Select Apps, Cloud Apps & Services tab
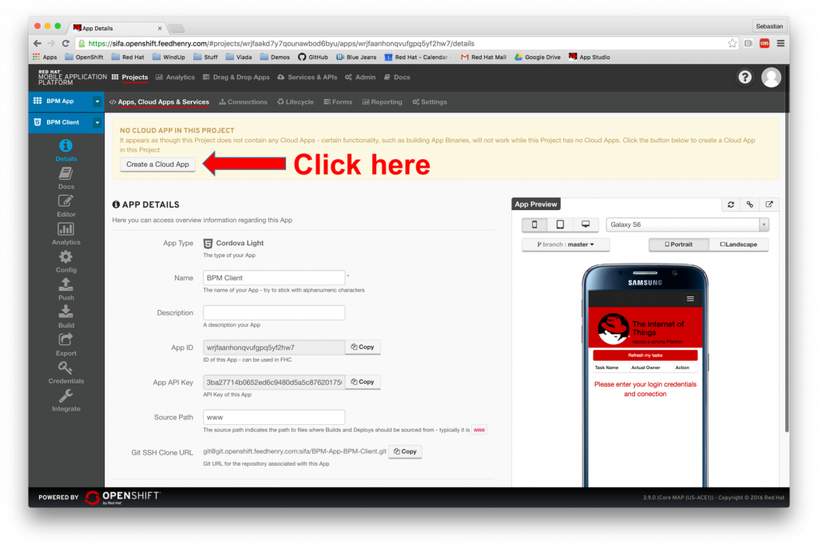 tap(159, 101)
